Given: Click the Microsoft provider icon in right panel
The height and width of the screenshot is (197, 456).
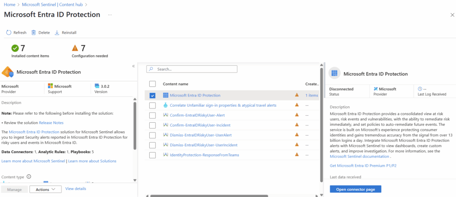Looking at the screenshot, I should click(376, 89).
